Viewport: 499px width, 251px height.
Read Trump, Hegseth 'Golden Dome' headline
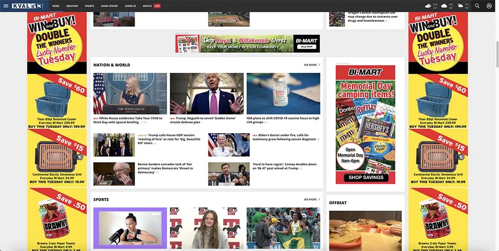pos(203,120)
